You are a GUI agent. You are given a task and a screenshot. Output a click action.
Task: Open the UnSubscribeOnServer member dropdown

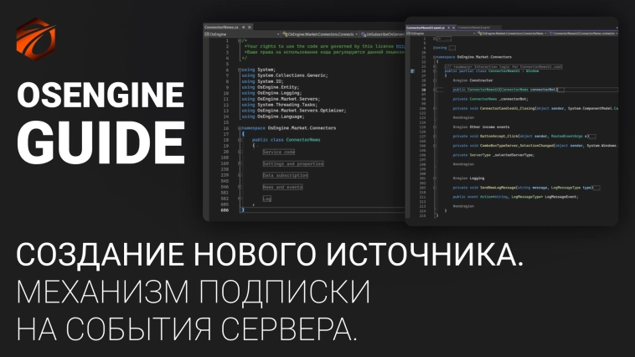(383, 34)
